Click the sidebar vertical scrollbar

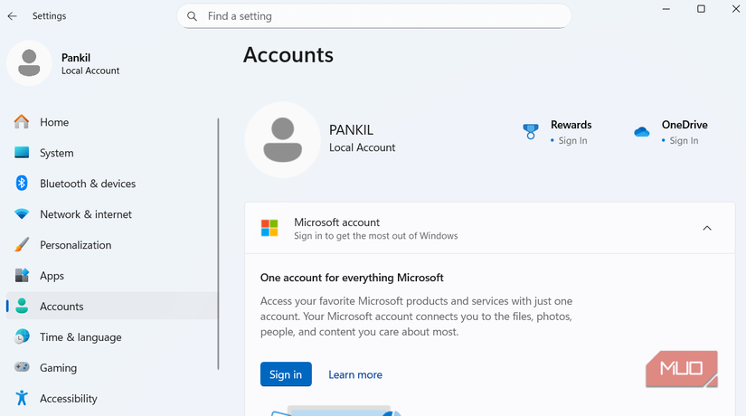click(x=218, y=244)
